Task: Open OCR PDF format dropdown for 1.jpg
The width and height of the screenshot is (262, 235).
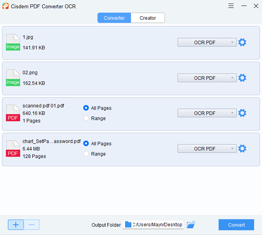Action: click(x=207, y=42)
